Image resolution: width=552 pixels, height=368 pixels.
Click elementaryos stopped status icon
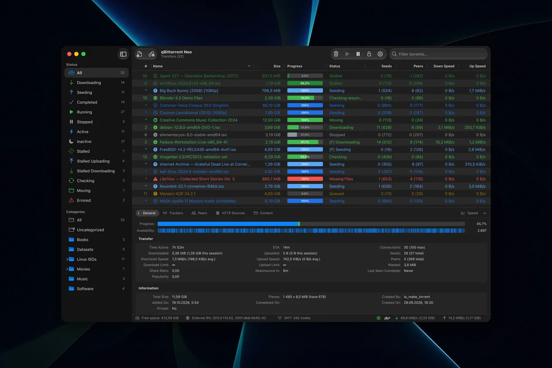coord(155,135)
